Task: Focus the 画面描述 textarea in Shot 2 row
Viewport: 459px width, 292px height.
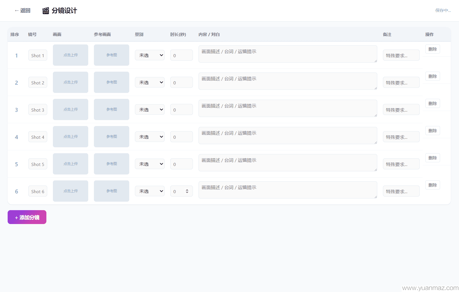Action: click(x=288, y=81)
